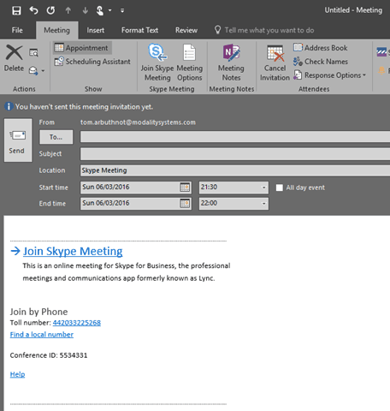The width and height of the screenshot is (390, 411).
Task: Open touch/mouse mode dropdown arrow
Action: tap(110, 10)
